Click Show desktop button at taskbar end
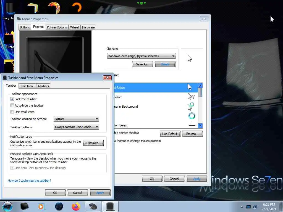 tap(281, 206)
